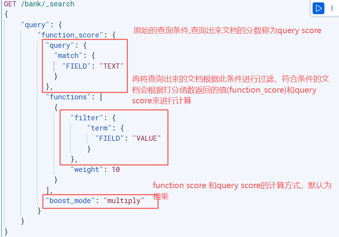Viewport: 339px width, 237px height.
Task: Click the inner "query" key above match
Action: click(60, 45)
